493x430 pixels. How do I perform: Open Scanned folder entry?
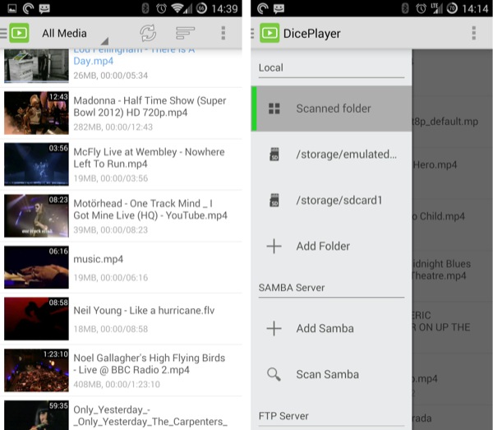pyautogui.click(x=331, y=109)
